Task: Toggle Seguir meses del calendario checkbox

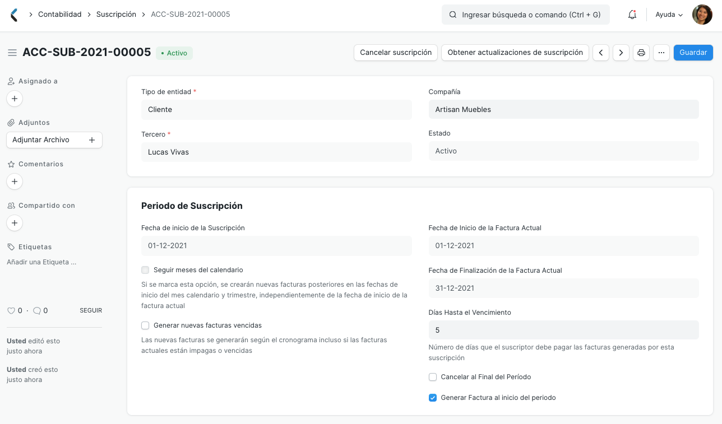Action: click(145, 270)
